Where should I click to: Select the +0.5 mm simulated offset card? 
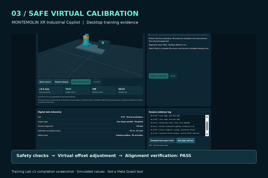click(x=51, y=90)
